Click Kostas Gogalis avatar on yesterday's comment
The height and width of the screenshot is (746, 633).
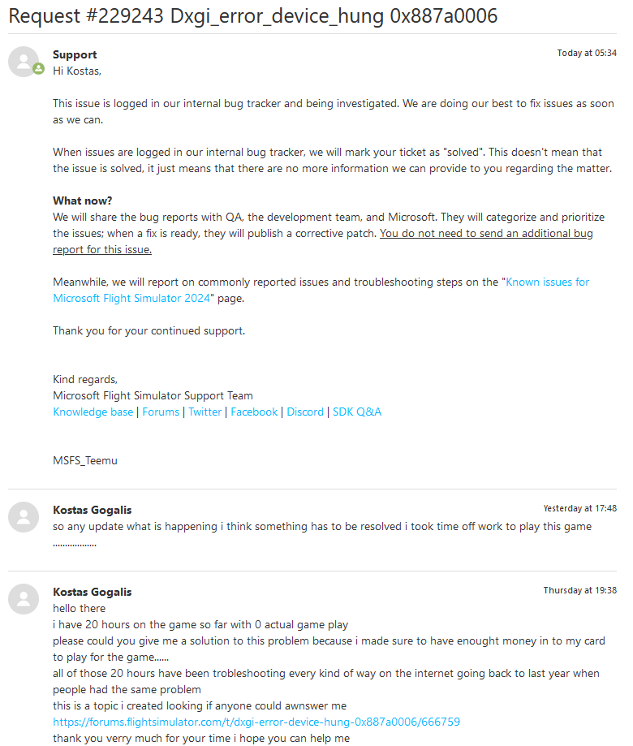[x=24, y=517]
